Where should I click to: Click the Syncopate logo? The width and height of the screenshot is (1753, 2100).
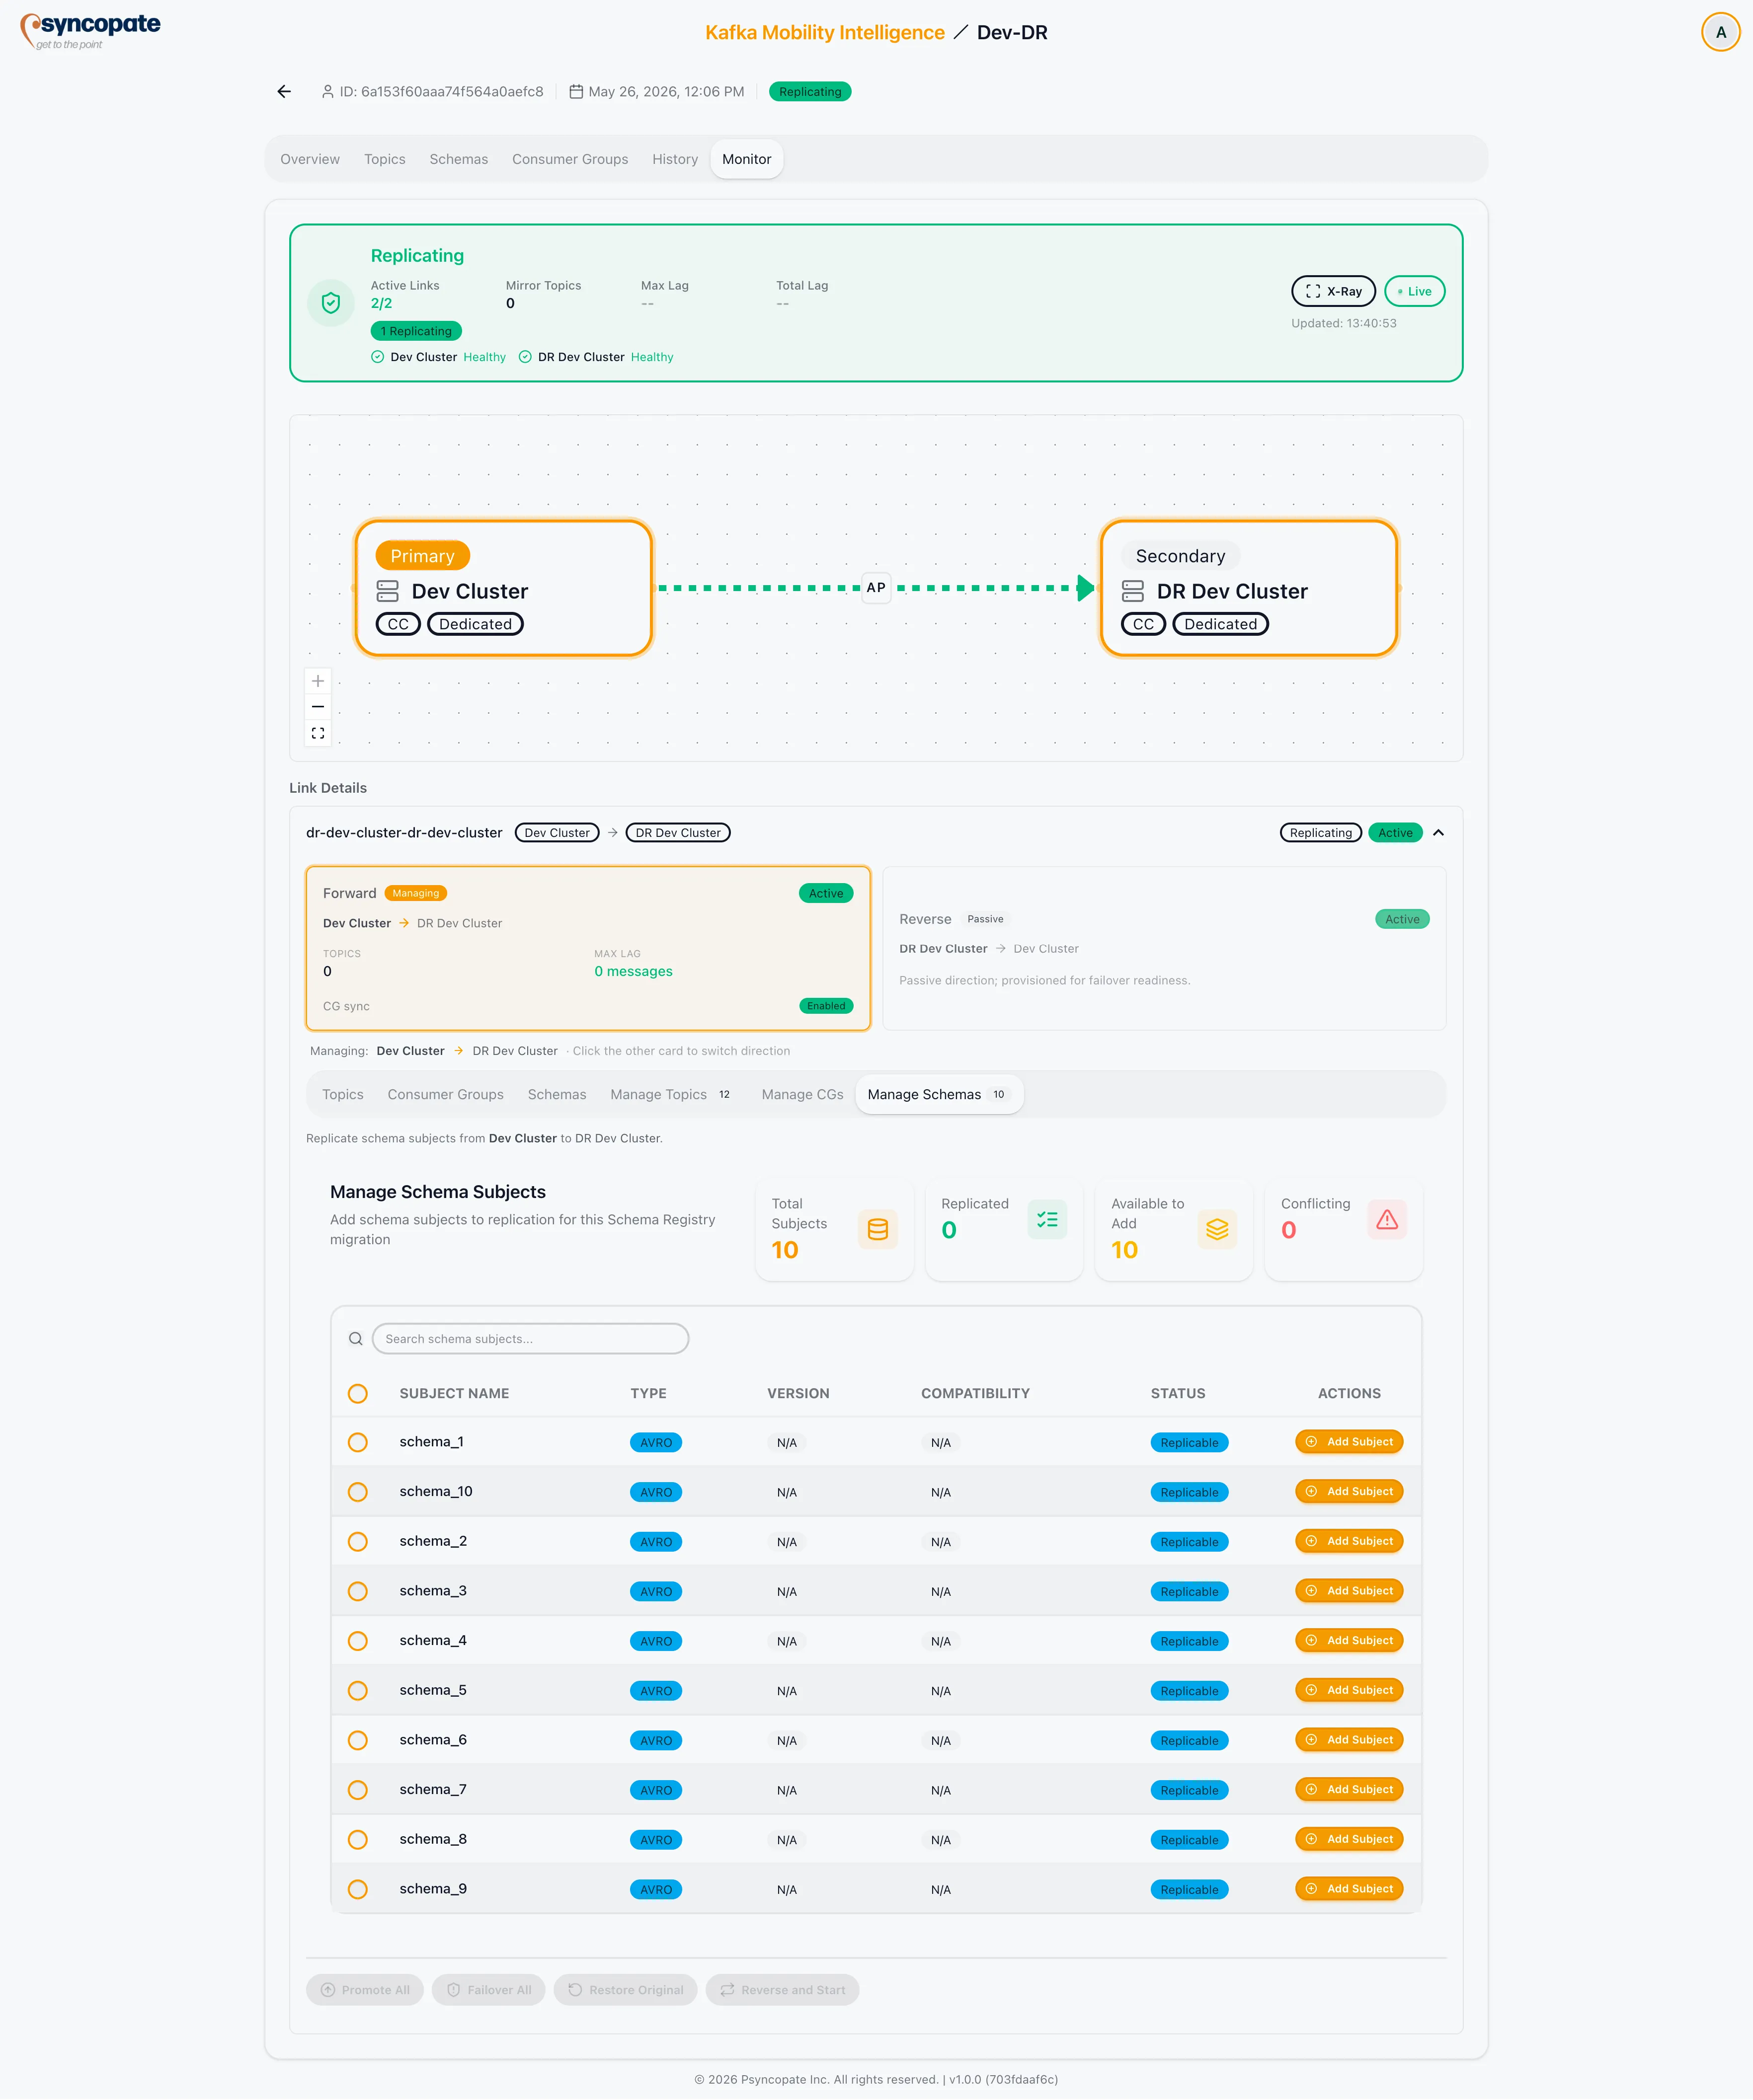click(90, 31)
